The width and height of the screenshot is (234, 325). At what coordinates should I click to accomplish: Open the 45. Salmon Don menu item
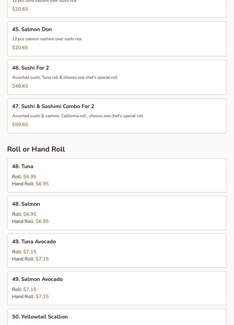point(32,29)
